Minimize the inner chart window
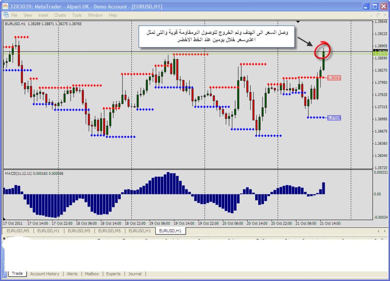 371,15
